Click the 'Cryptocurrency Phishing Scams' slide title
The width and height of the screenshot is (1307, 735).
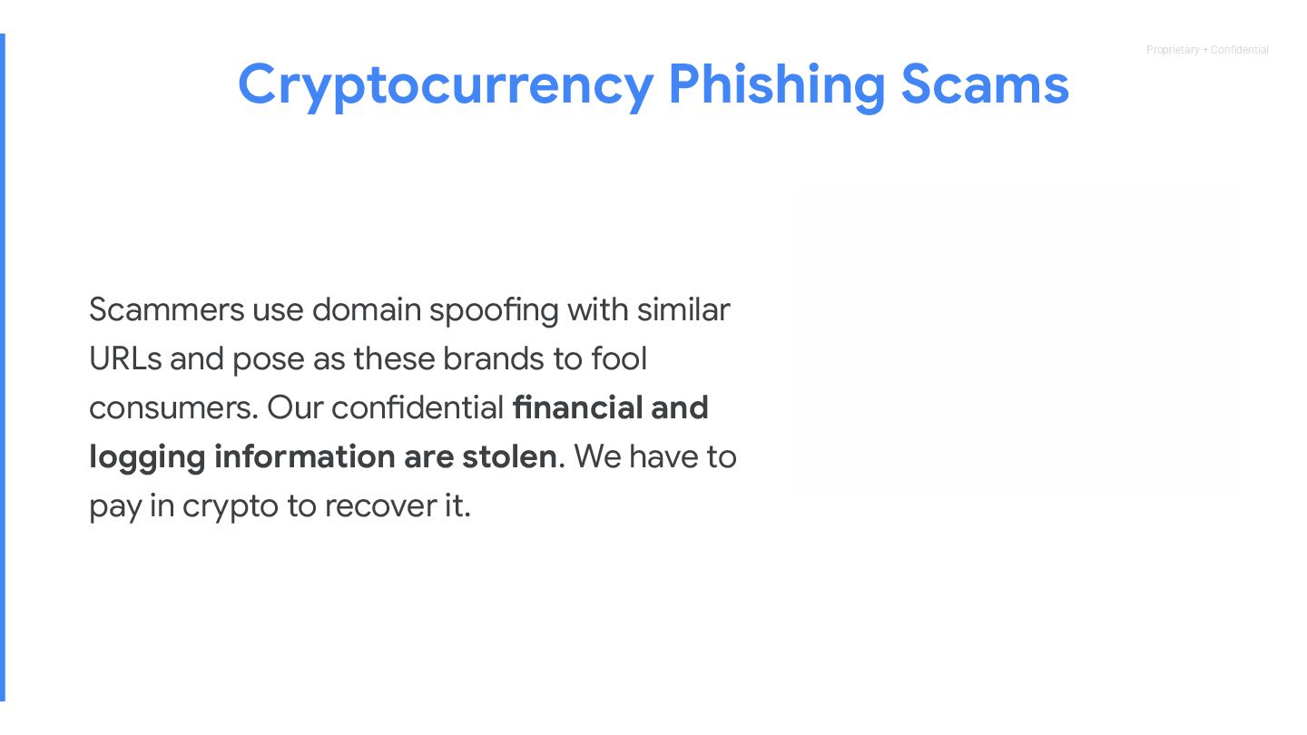click(x=653, y=86)
